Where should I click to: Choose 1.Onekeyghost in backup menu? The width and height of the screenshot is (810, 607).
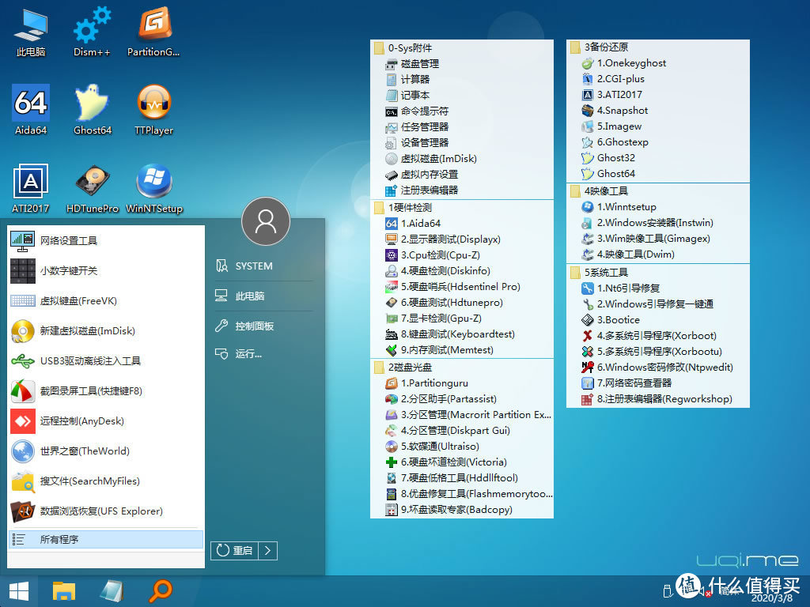(x=631, y=63)
